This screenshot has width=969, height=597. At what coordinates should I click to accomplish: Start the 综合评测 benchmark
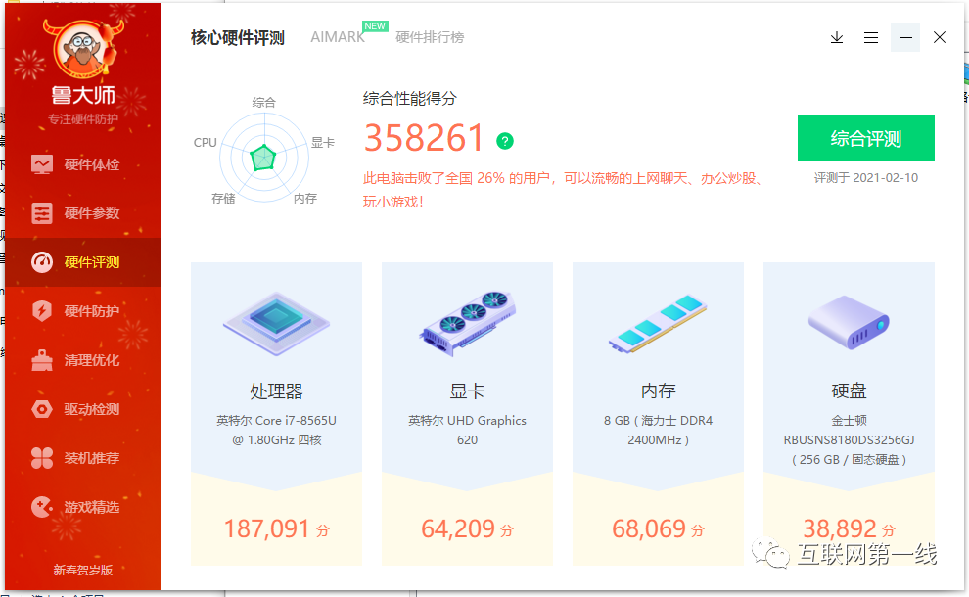click(x=866, y=138)
